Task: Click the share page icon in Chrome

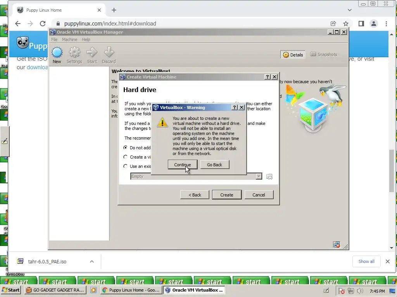Action: click(x=333, y=24)
